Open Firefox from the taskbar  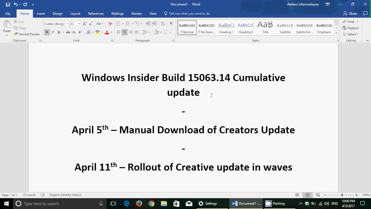pyautogui.click(x=139, y=203)
